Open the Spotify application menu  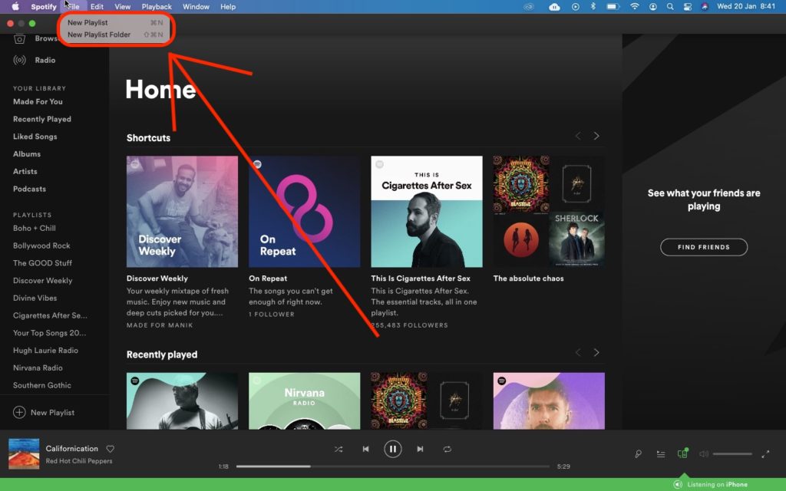[43, 6]
